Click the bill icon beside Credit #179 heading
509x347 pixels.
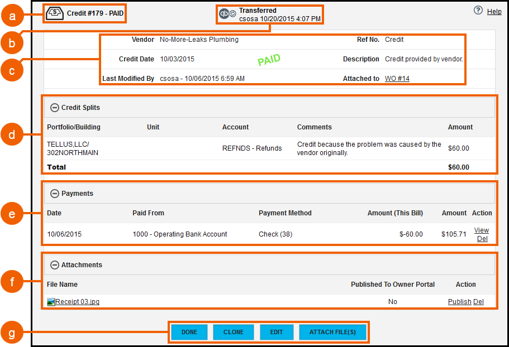pyautogui.click(x=54, y=13)
